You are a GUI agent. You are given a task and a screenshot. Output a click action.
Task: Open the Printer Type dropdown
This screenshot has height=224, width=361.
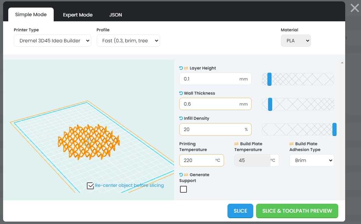pyautogui.click(x=52, y=41)
